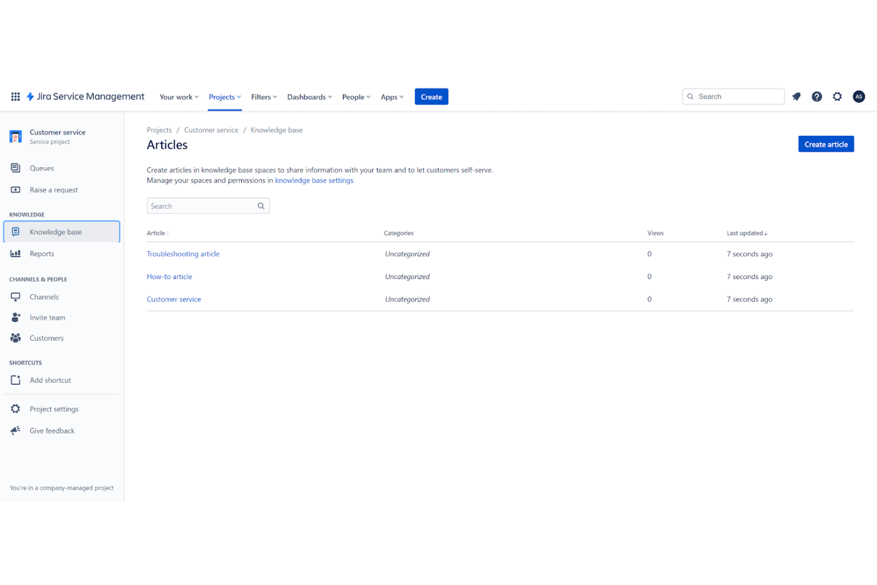Select the Knowledge base icon
Image resolution: width=877 pixels, height=585 pixels.
(x=15, y=232)
